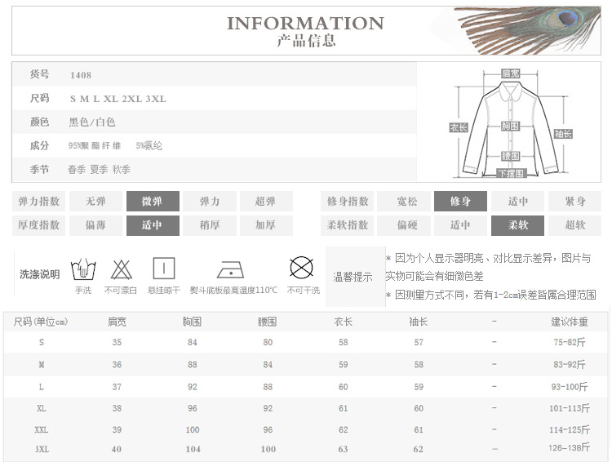This screenshot has height=462, width=612.
Task: Click the 洗涤说明 label
Action: click(x=39, y=274)
